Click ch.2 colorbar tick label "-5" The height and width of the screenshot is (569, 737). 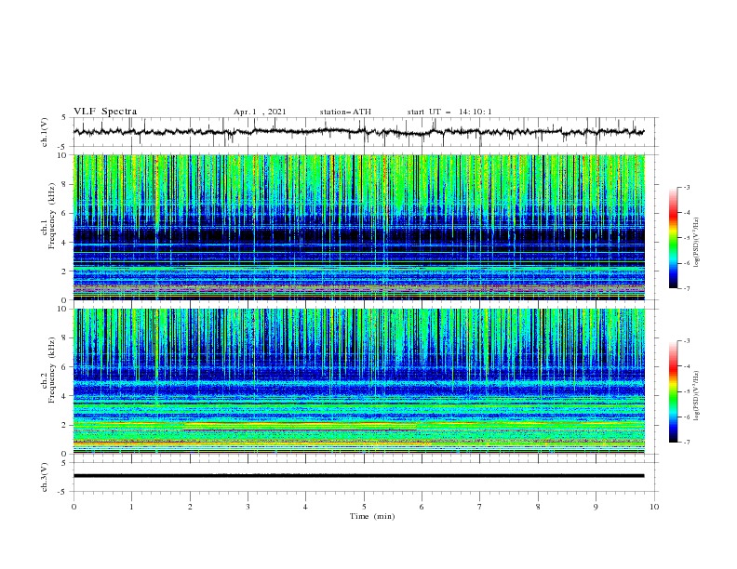click(x=687, y=391)
